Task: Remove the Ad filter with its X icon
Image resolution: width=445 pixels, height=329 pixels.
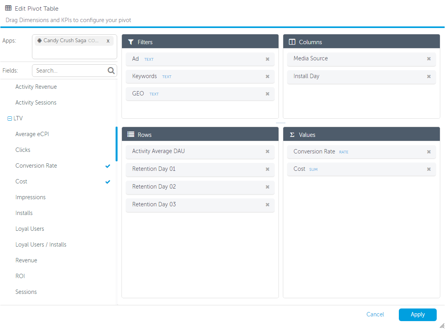Action: pos(267,59)
